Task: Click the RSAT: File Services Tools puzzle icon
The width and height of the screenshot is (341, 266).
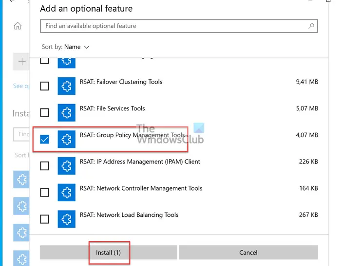Action: coord(67,113)
